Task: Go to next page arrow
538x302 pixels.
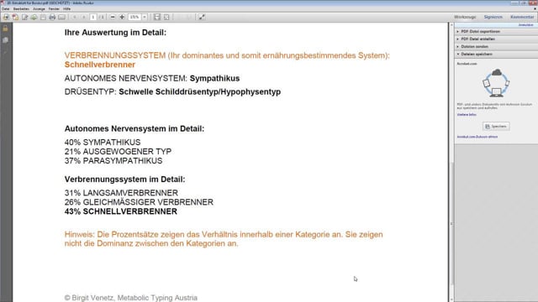Action: click(x=84, y=17)
